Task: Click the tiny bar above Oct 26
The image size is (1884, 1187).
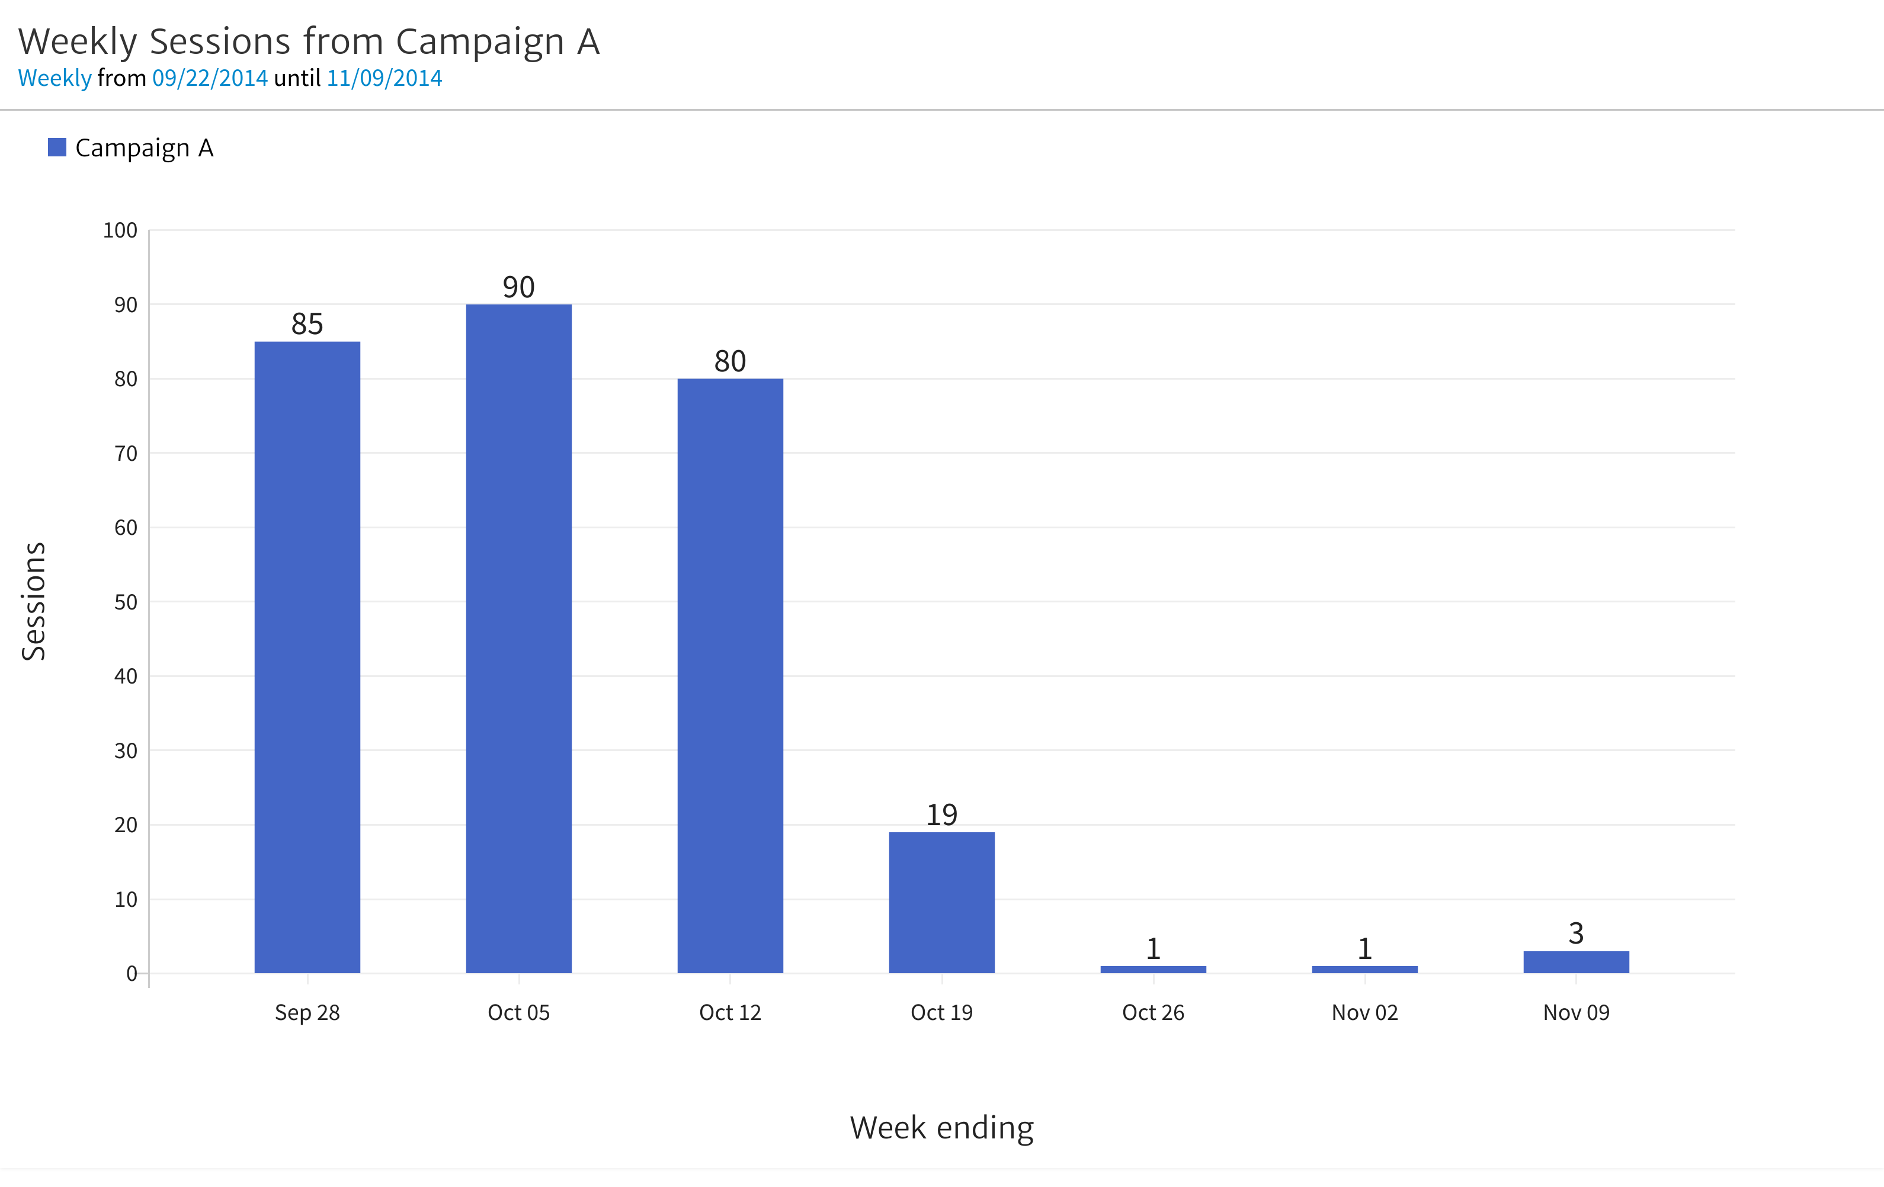Action: point(1154,970)
